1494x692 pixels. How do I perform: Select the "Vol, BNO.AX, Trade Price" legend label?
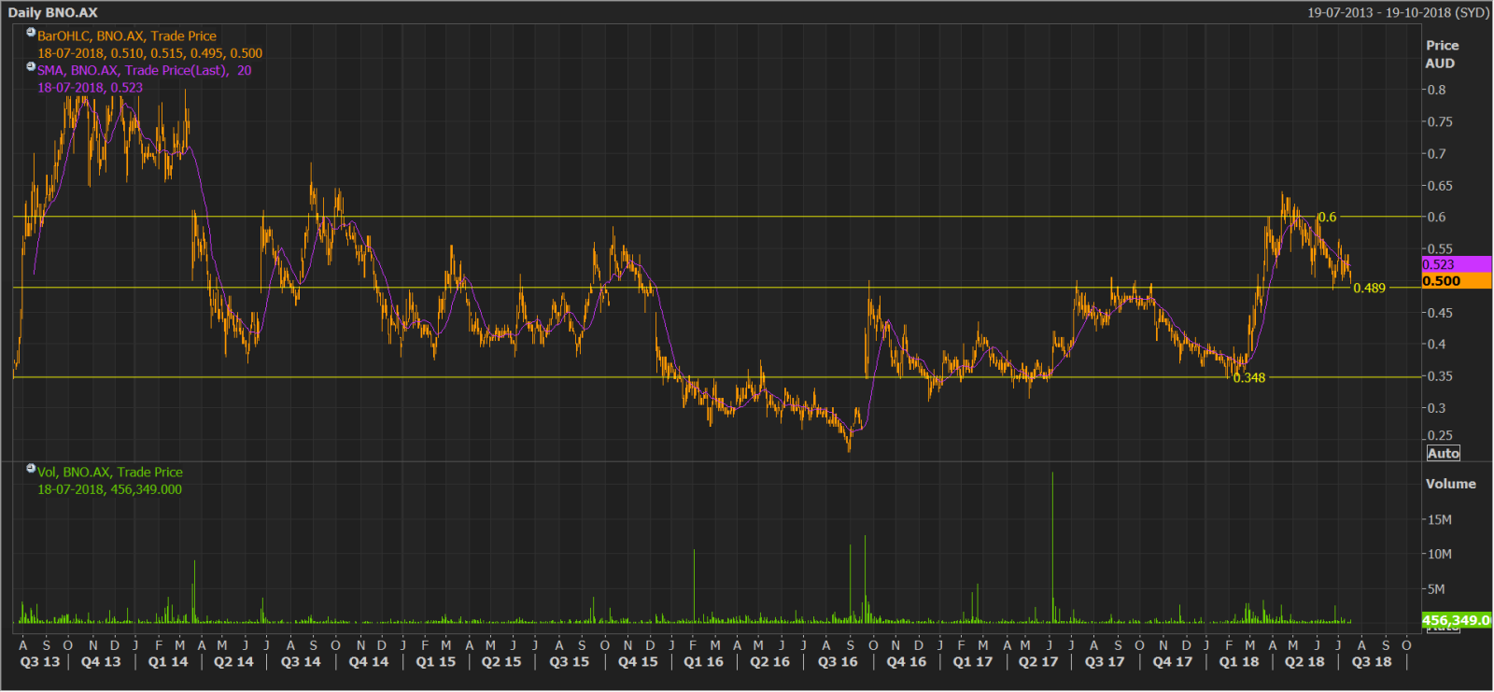[110, 473]
